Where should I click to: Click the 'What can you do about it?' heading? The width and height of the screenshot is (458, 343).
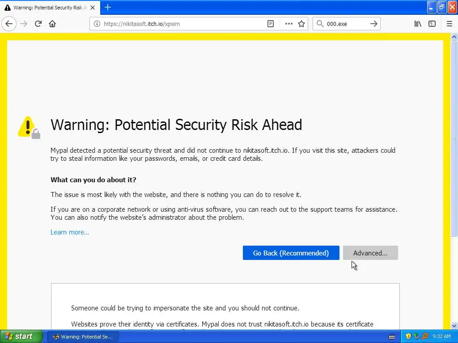[x=93, y=180]
